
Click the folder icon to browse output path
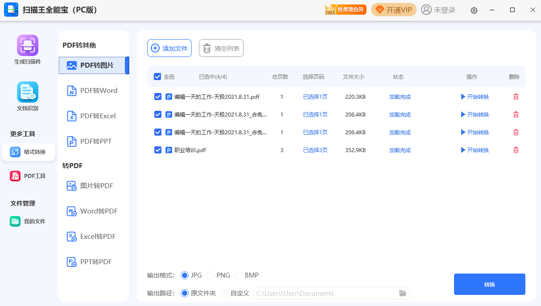tap(402, 293)
